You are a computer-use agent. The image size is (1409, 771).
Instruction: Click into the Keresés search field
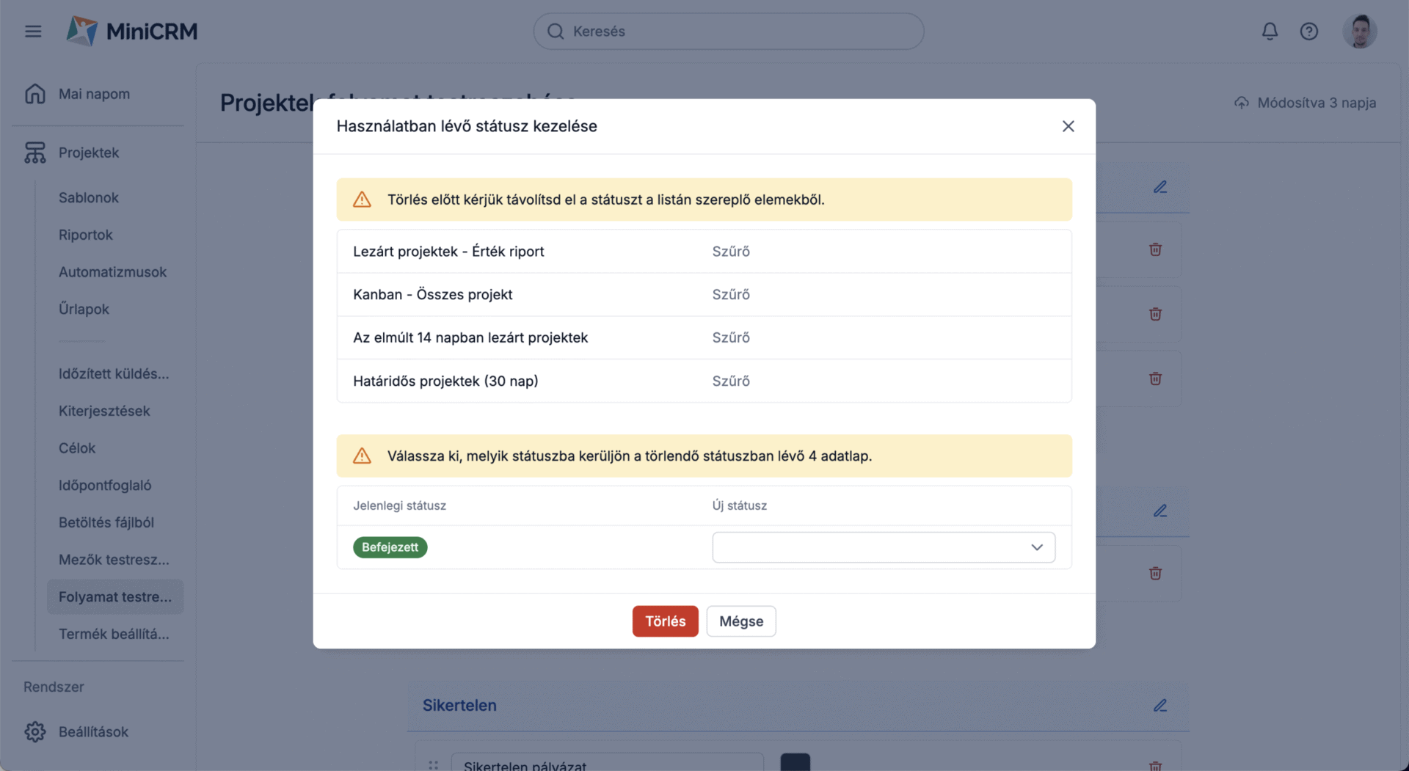(x=728, y=32)
